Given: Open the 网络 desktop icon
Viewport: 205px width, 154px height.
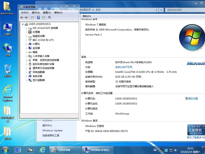Looking at the screenshot, I should (x=7, y=49).
